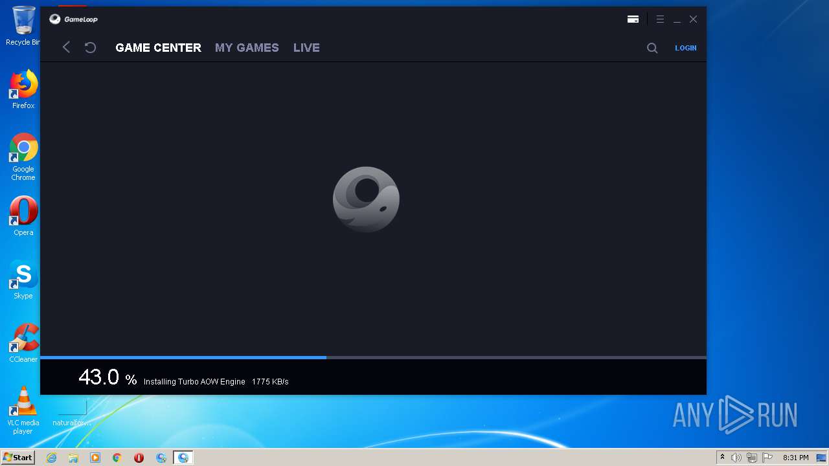Select Firefox desktop shortcut
This screenshot has height=466, width=829.
23,89
